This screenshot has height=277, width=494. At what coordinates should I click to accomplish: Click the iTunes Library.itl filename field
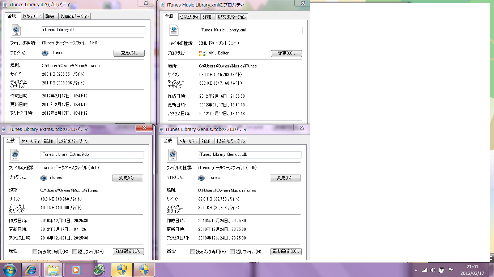93,30
